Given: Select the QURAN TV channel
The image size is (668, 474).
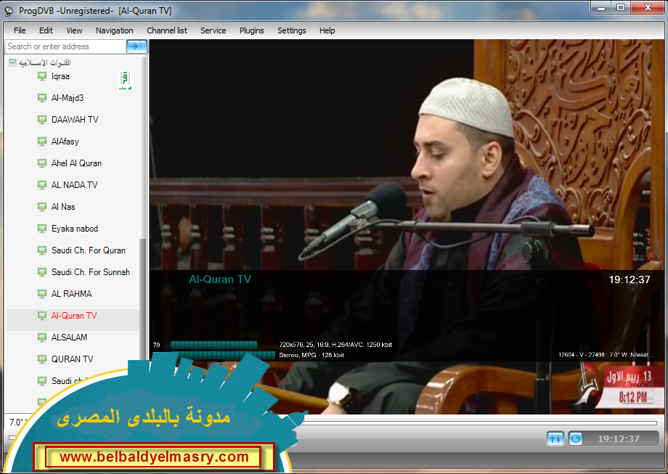Looking at the screenshot, I should point(72,359).
